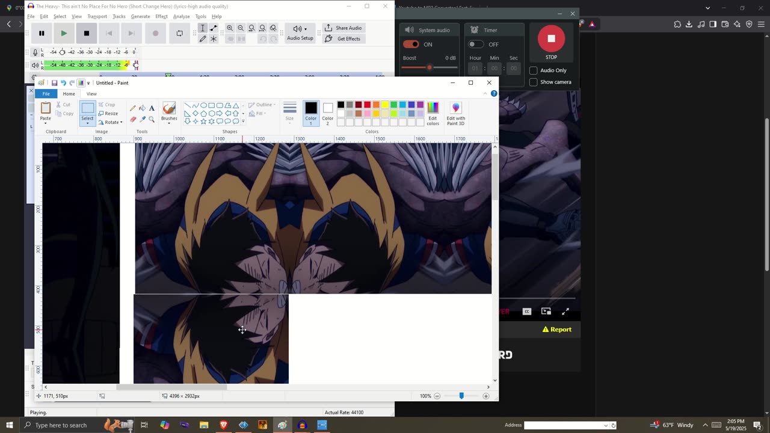This screenshot has width=770, height=433.
Task: Open the Generate menu in Audacity
Action: (x=140, y=16)
